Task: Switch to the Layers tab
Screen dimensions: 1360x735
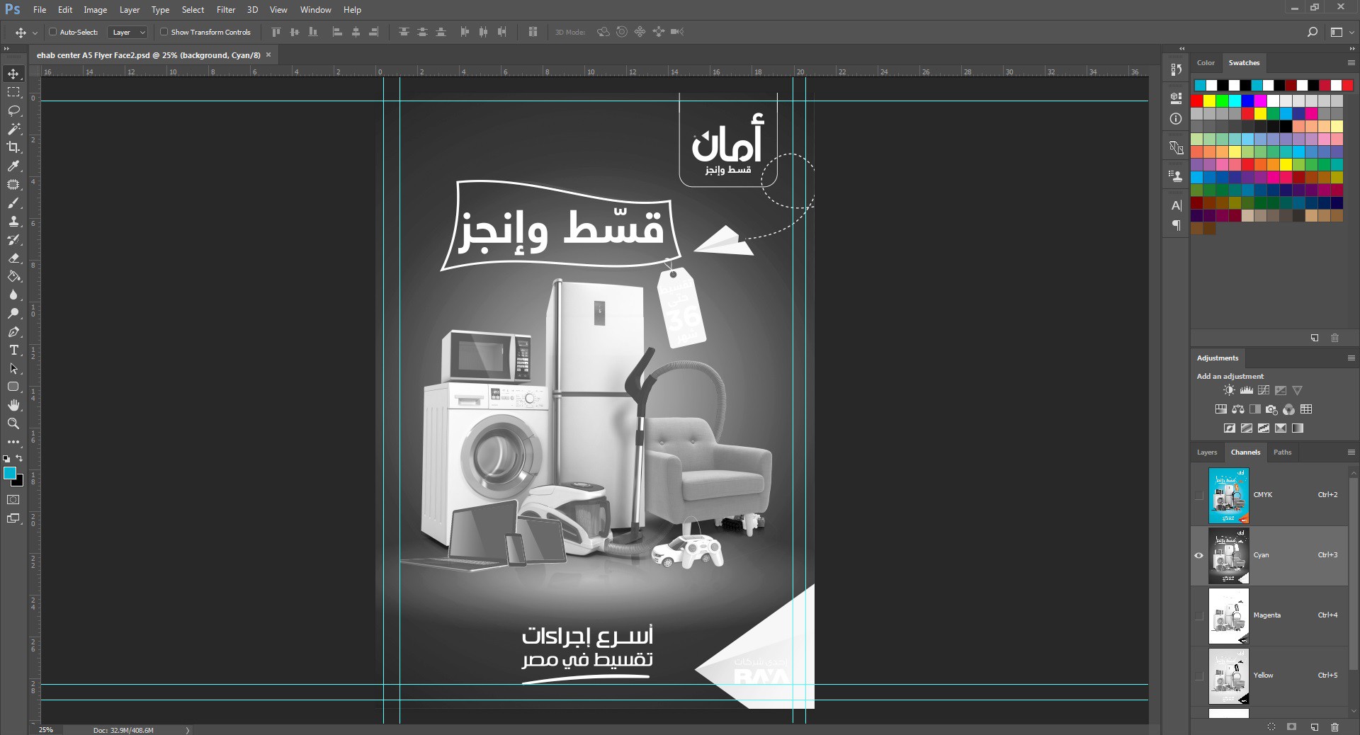Action: [x=1207, y=452]
